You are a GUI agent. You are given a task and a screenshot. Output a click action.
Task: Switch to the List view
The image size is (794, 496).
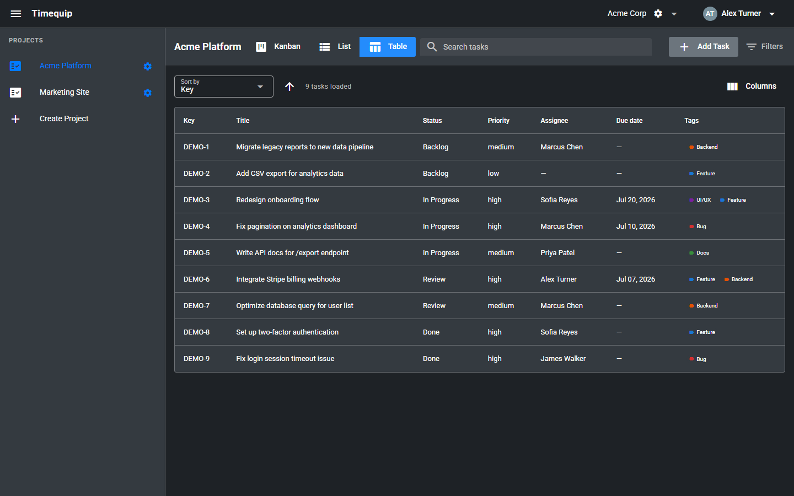tap(335, 47)
